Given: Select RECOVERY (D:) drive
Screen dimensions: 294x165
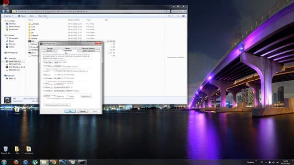Looking at the screenshot, I should 15,64.
